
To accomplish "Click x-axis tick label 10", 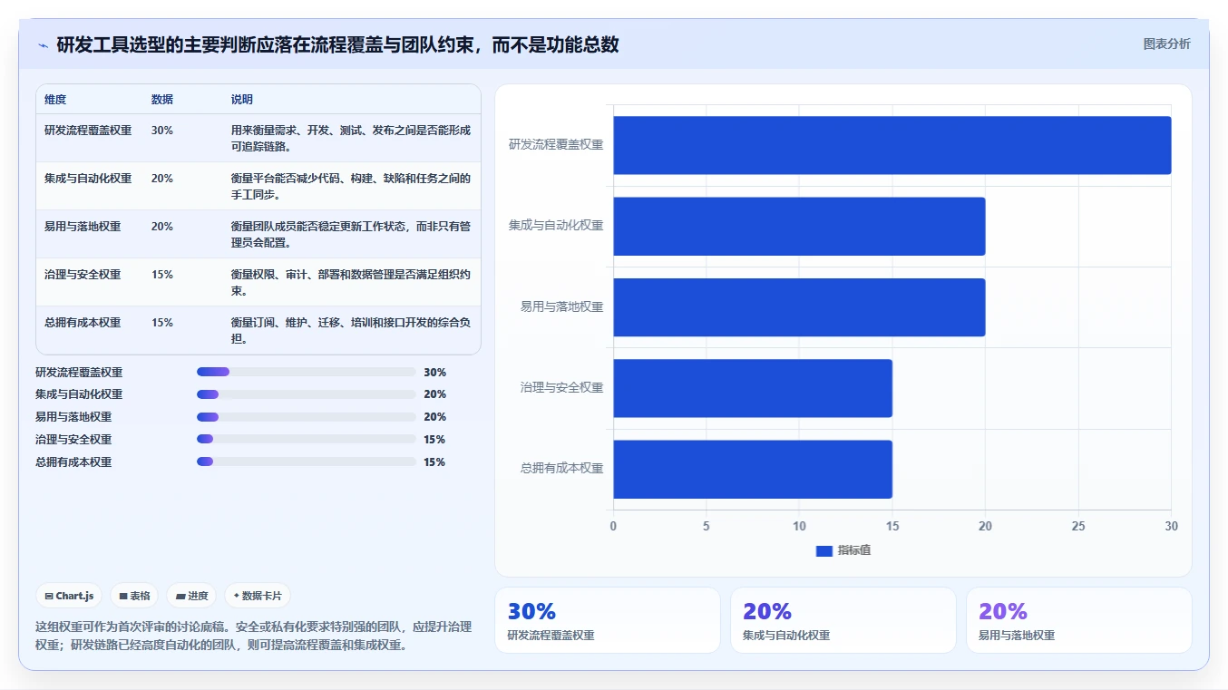I will point(799,527).
